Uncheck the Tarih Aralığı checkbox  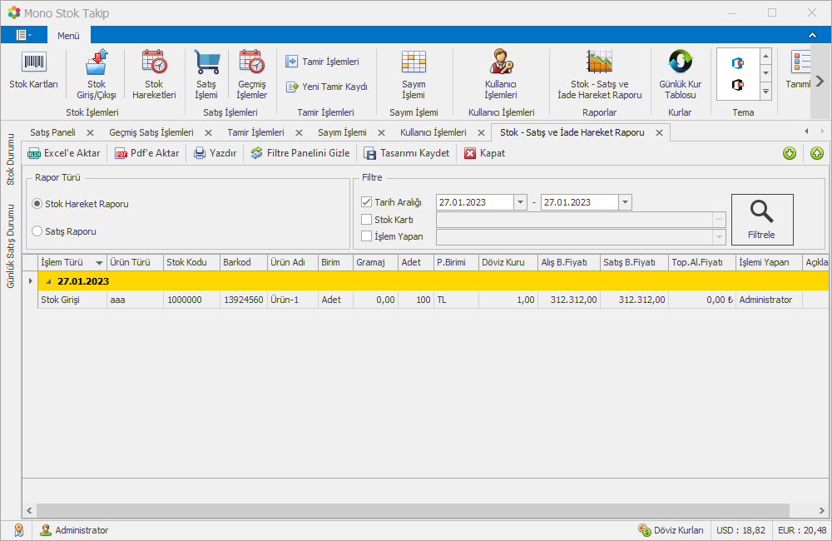point(367,202)
